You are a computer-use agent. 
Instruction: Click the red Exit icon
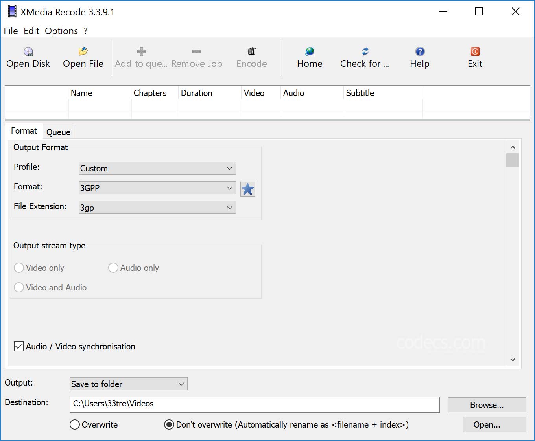[x=475, y=51]
